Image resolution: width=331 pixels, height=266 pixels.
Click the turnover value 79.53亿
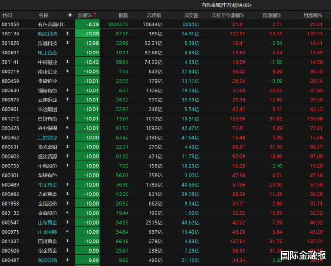coord(191,90)
